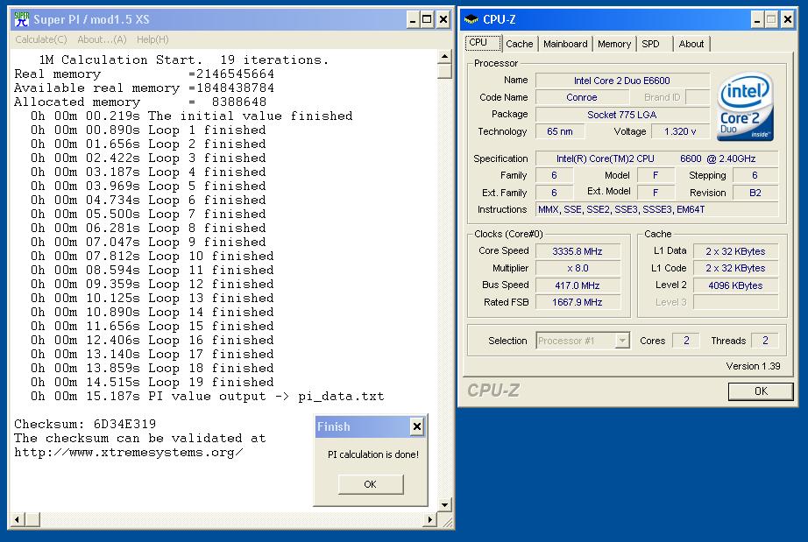Click the Package value 'Socket 775 LGA'

[622, 115]
